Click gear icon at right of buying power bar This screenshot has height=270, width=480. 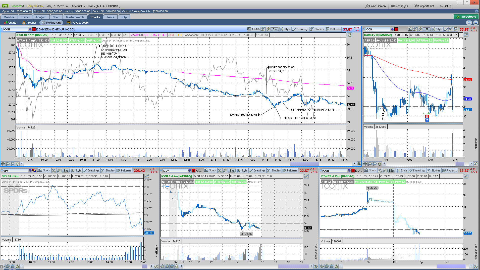point(476,11)
